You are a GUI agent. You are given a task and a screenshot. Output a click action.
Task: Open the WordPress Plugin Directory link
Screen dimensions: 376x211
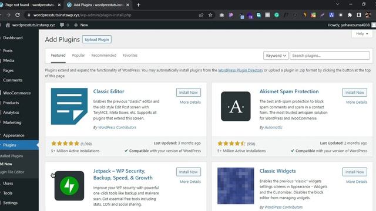point(240,70)
